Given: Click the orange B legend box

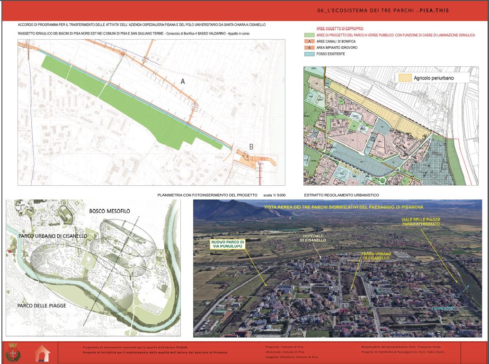Looking at the screenshot, I should click(x=309, y=48).
